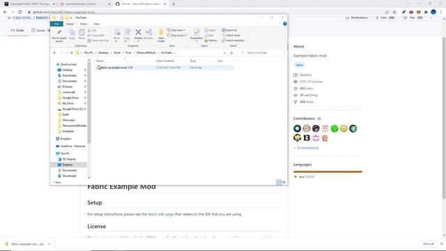Switch to the Home ribbon tab
Screen dimensions: 446x251
70,24
